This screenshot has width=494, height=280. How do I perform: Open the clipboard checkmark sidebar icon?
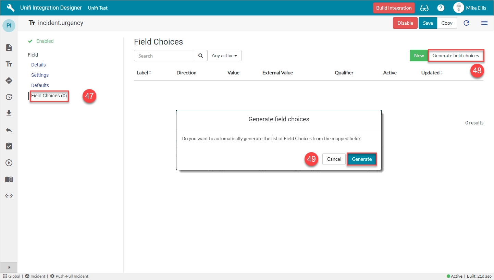click(9, 146)
